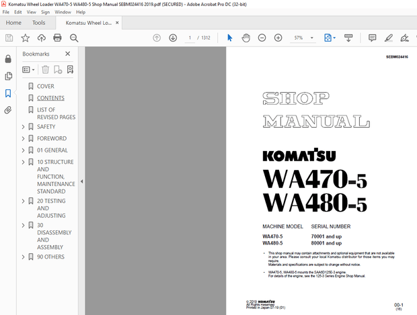Go to next page arrow
417x315 pixels.
pyautogui.click(x=173, y=38)
